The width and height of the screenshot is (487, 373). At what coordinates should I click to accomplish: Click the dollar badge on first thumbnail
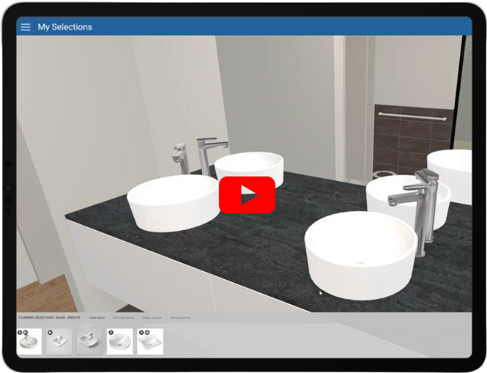[20, 333]
